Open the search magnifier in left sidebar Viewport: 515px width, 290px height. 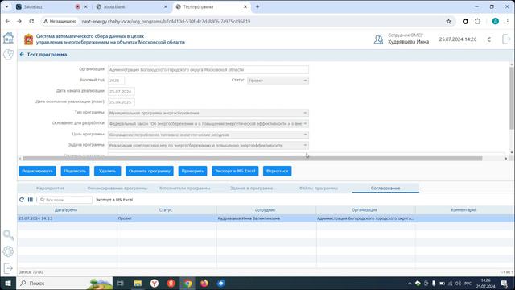tap(8, 234)
